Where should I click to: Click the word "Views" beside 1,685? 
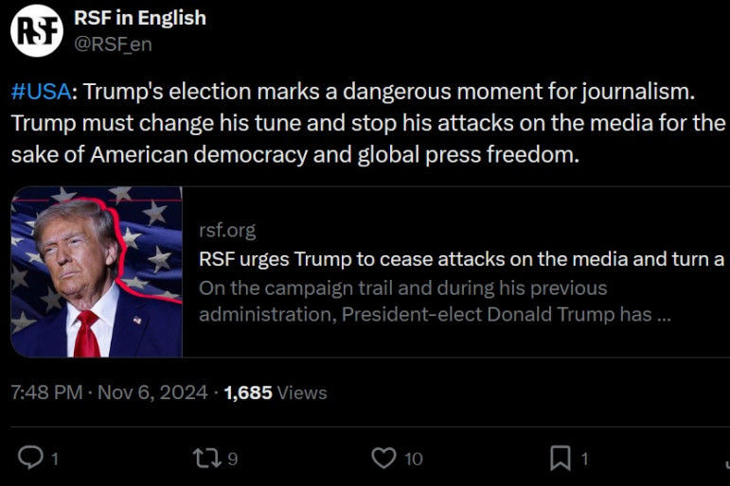302,392
